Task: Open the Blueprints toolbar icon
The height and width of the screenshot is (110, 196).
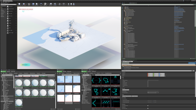Action: pos(50,4)
